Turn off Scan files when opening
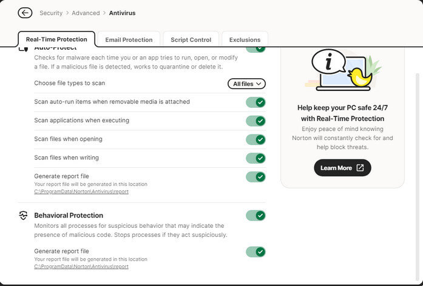 255,139
